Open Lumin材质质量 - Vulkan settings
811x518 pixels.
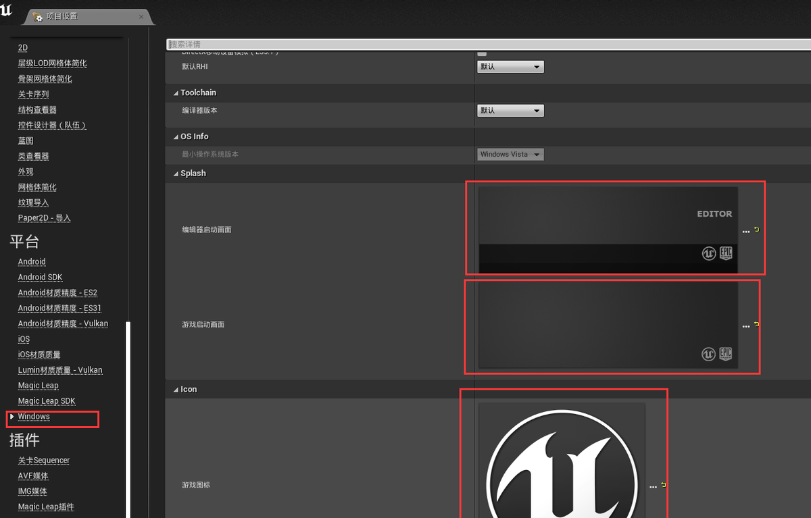60,371
